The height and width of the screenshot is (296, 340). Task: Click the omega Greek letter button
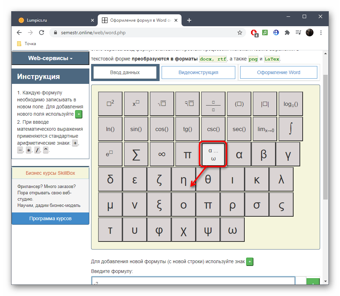232,230
